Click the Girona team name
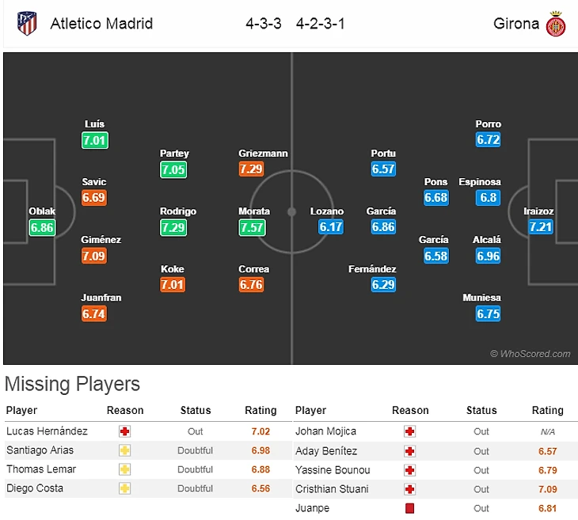 click(x=516, y=24)
